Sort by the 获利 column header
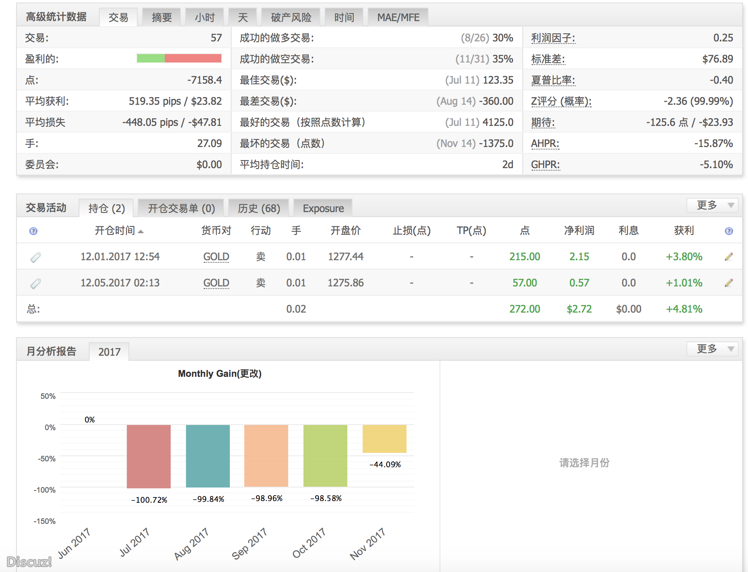 (684, 231)
